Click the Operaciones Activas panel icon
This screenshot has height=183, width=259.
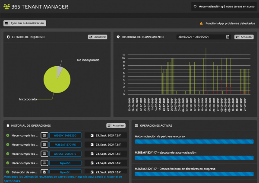[x=136, y=125]
